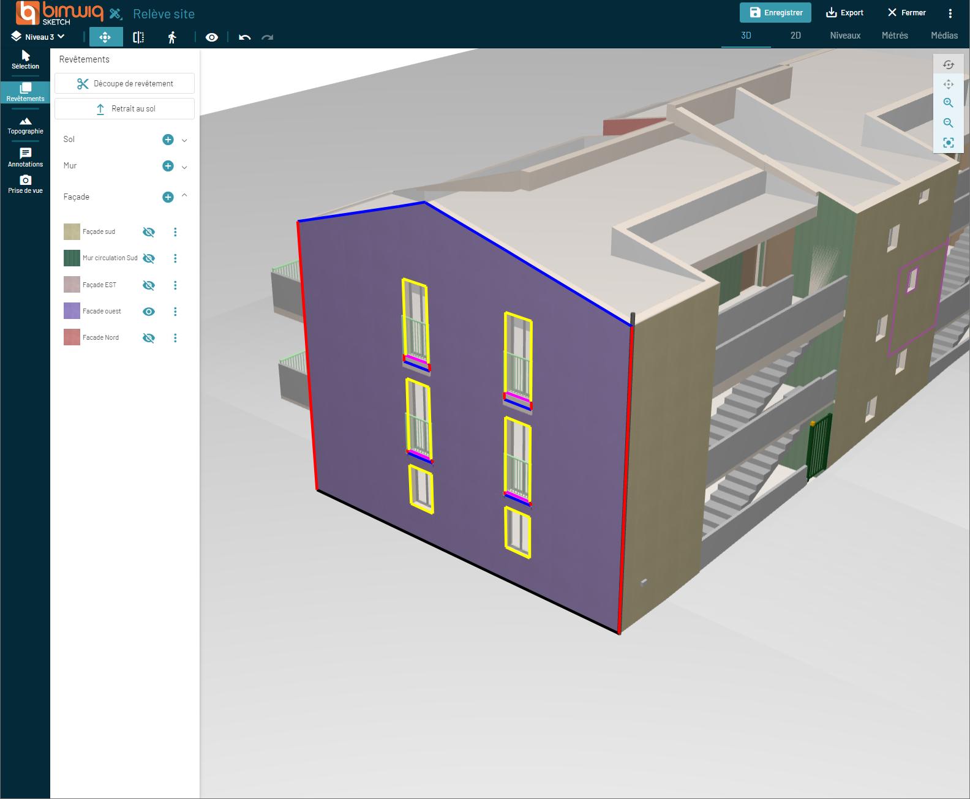Click Découpe de revêtement button
This screenshot has height=799, width=970.
pos(125,83)
